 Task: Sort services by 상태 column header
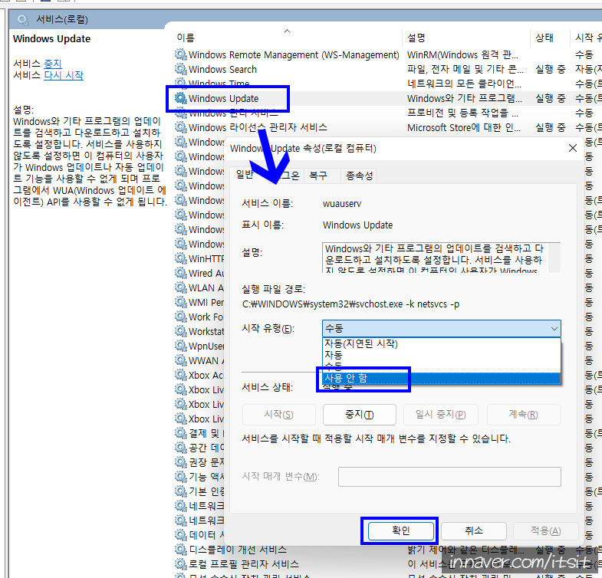(550, 38)
